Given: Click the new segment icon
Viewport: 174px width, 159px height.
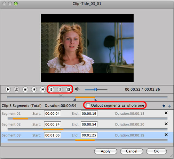Looking at the screenshot, I should 69,89.
